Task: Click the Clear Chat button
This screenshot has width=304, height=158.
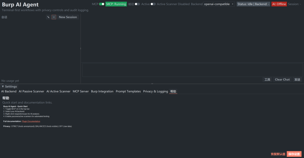Action: (282, 79)
